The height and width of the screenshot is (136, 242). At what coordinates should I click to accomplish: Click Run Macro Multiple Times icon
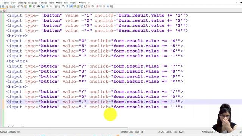[108, 6]
